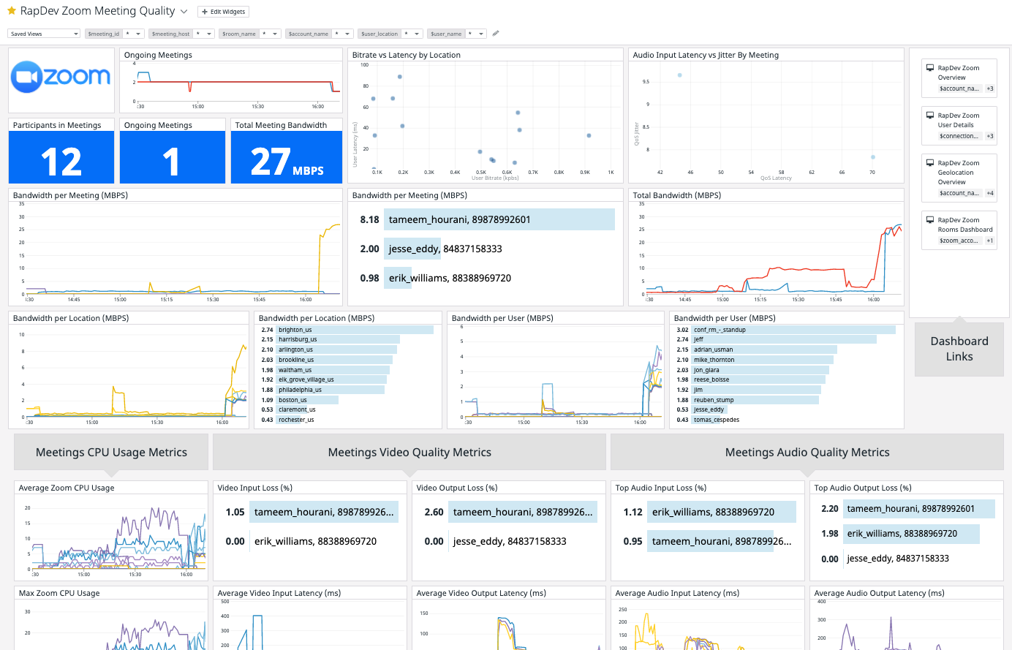Click monitor icon beside RapDev Zoom Overview

click(930, 68)
